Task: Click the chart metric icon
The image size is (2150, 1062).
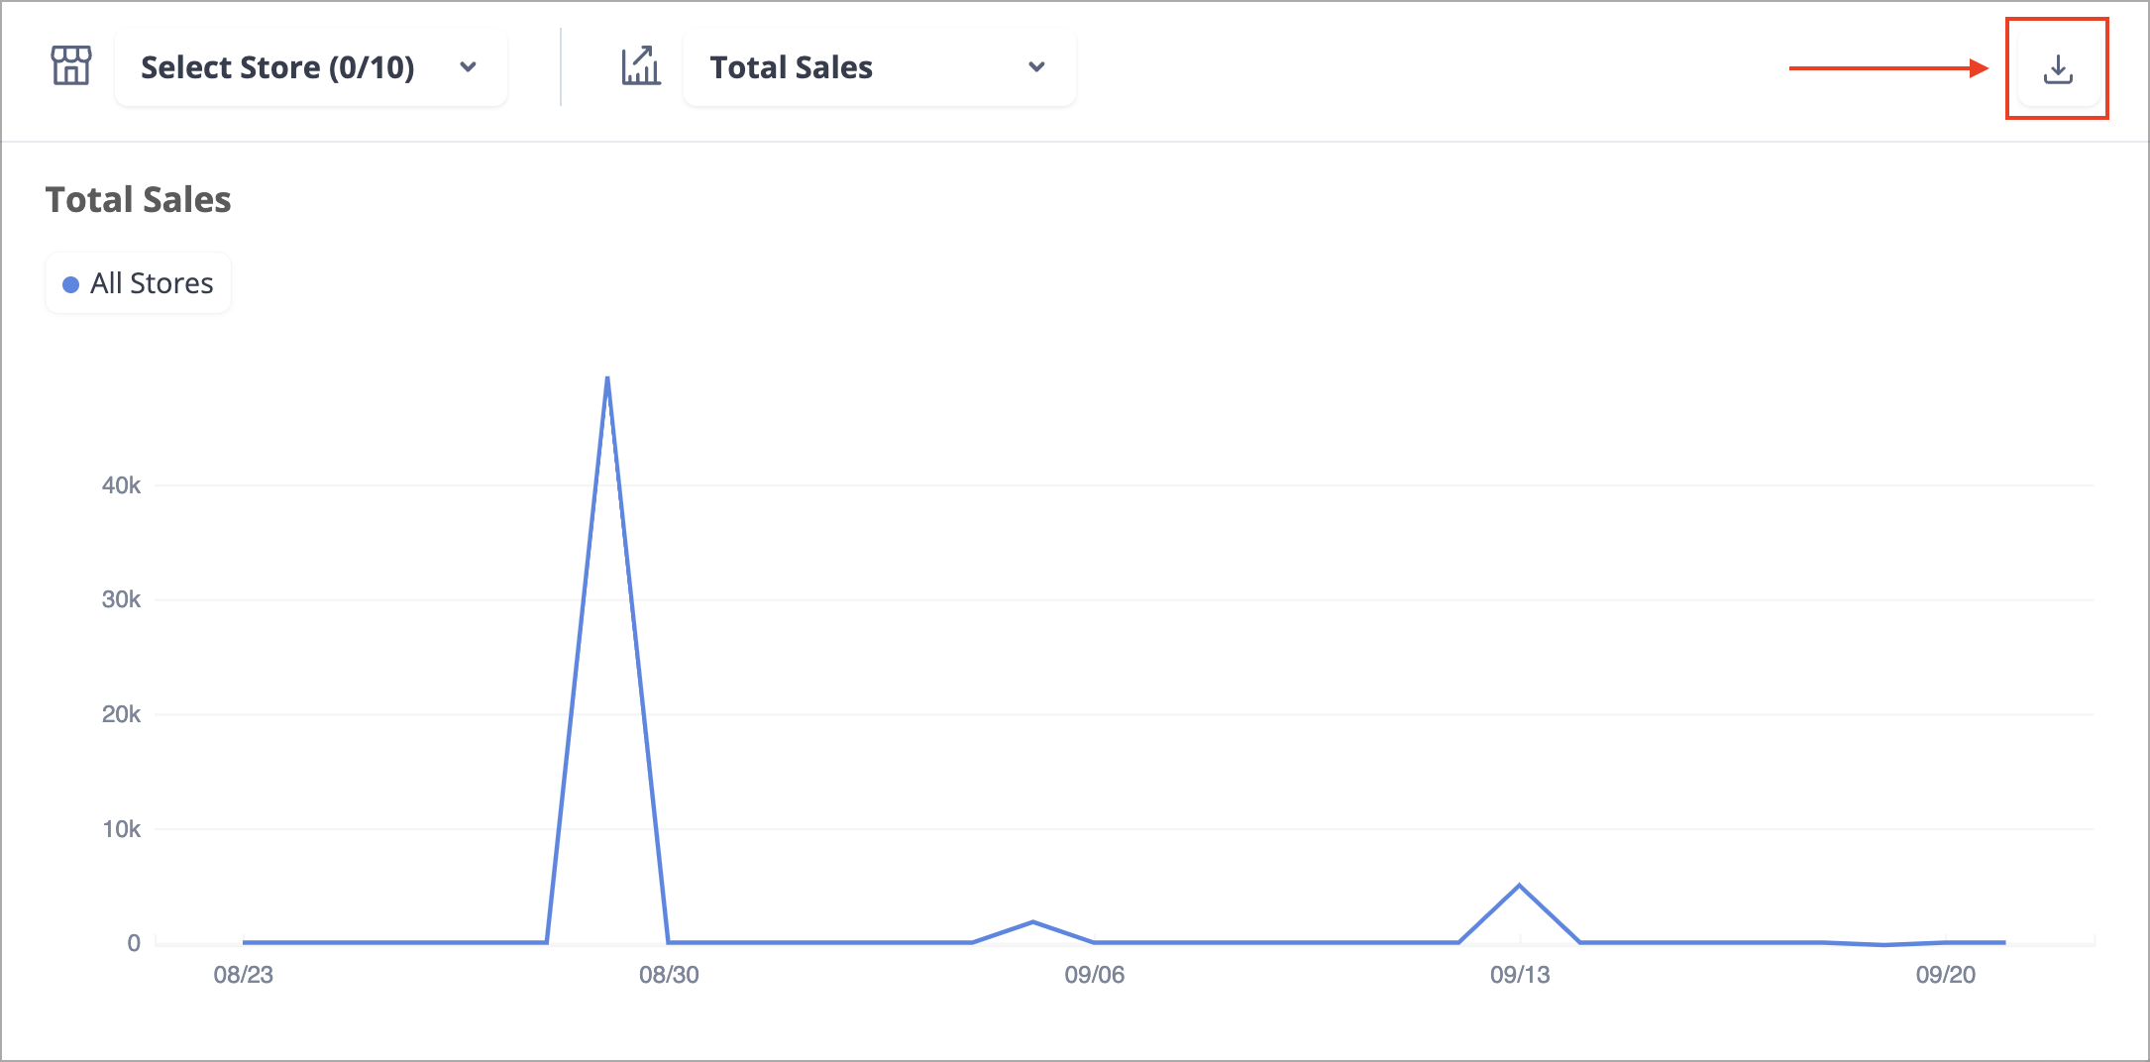Action: click(641, 65)
